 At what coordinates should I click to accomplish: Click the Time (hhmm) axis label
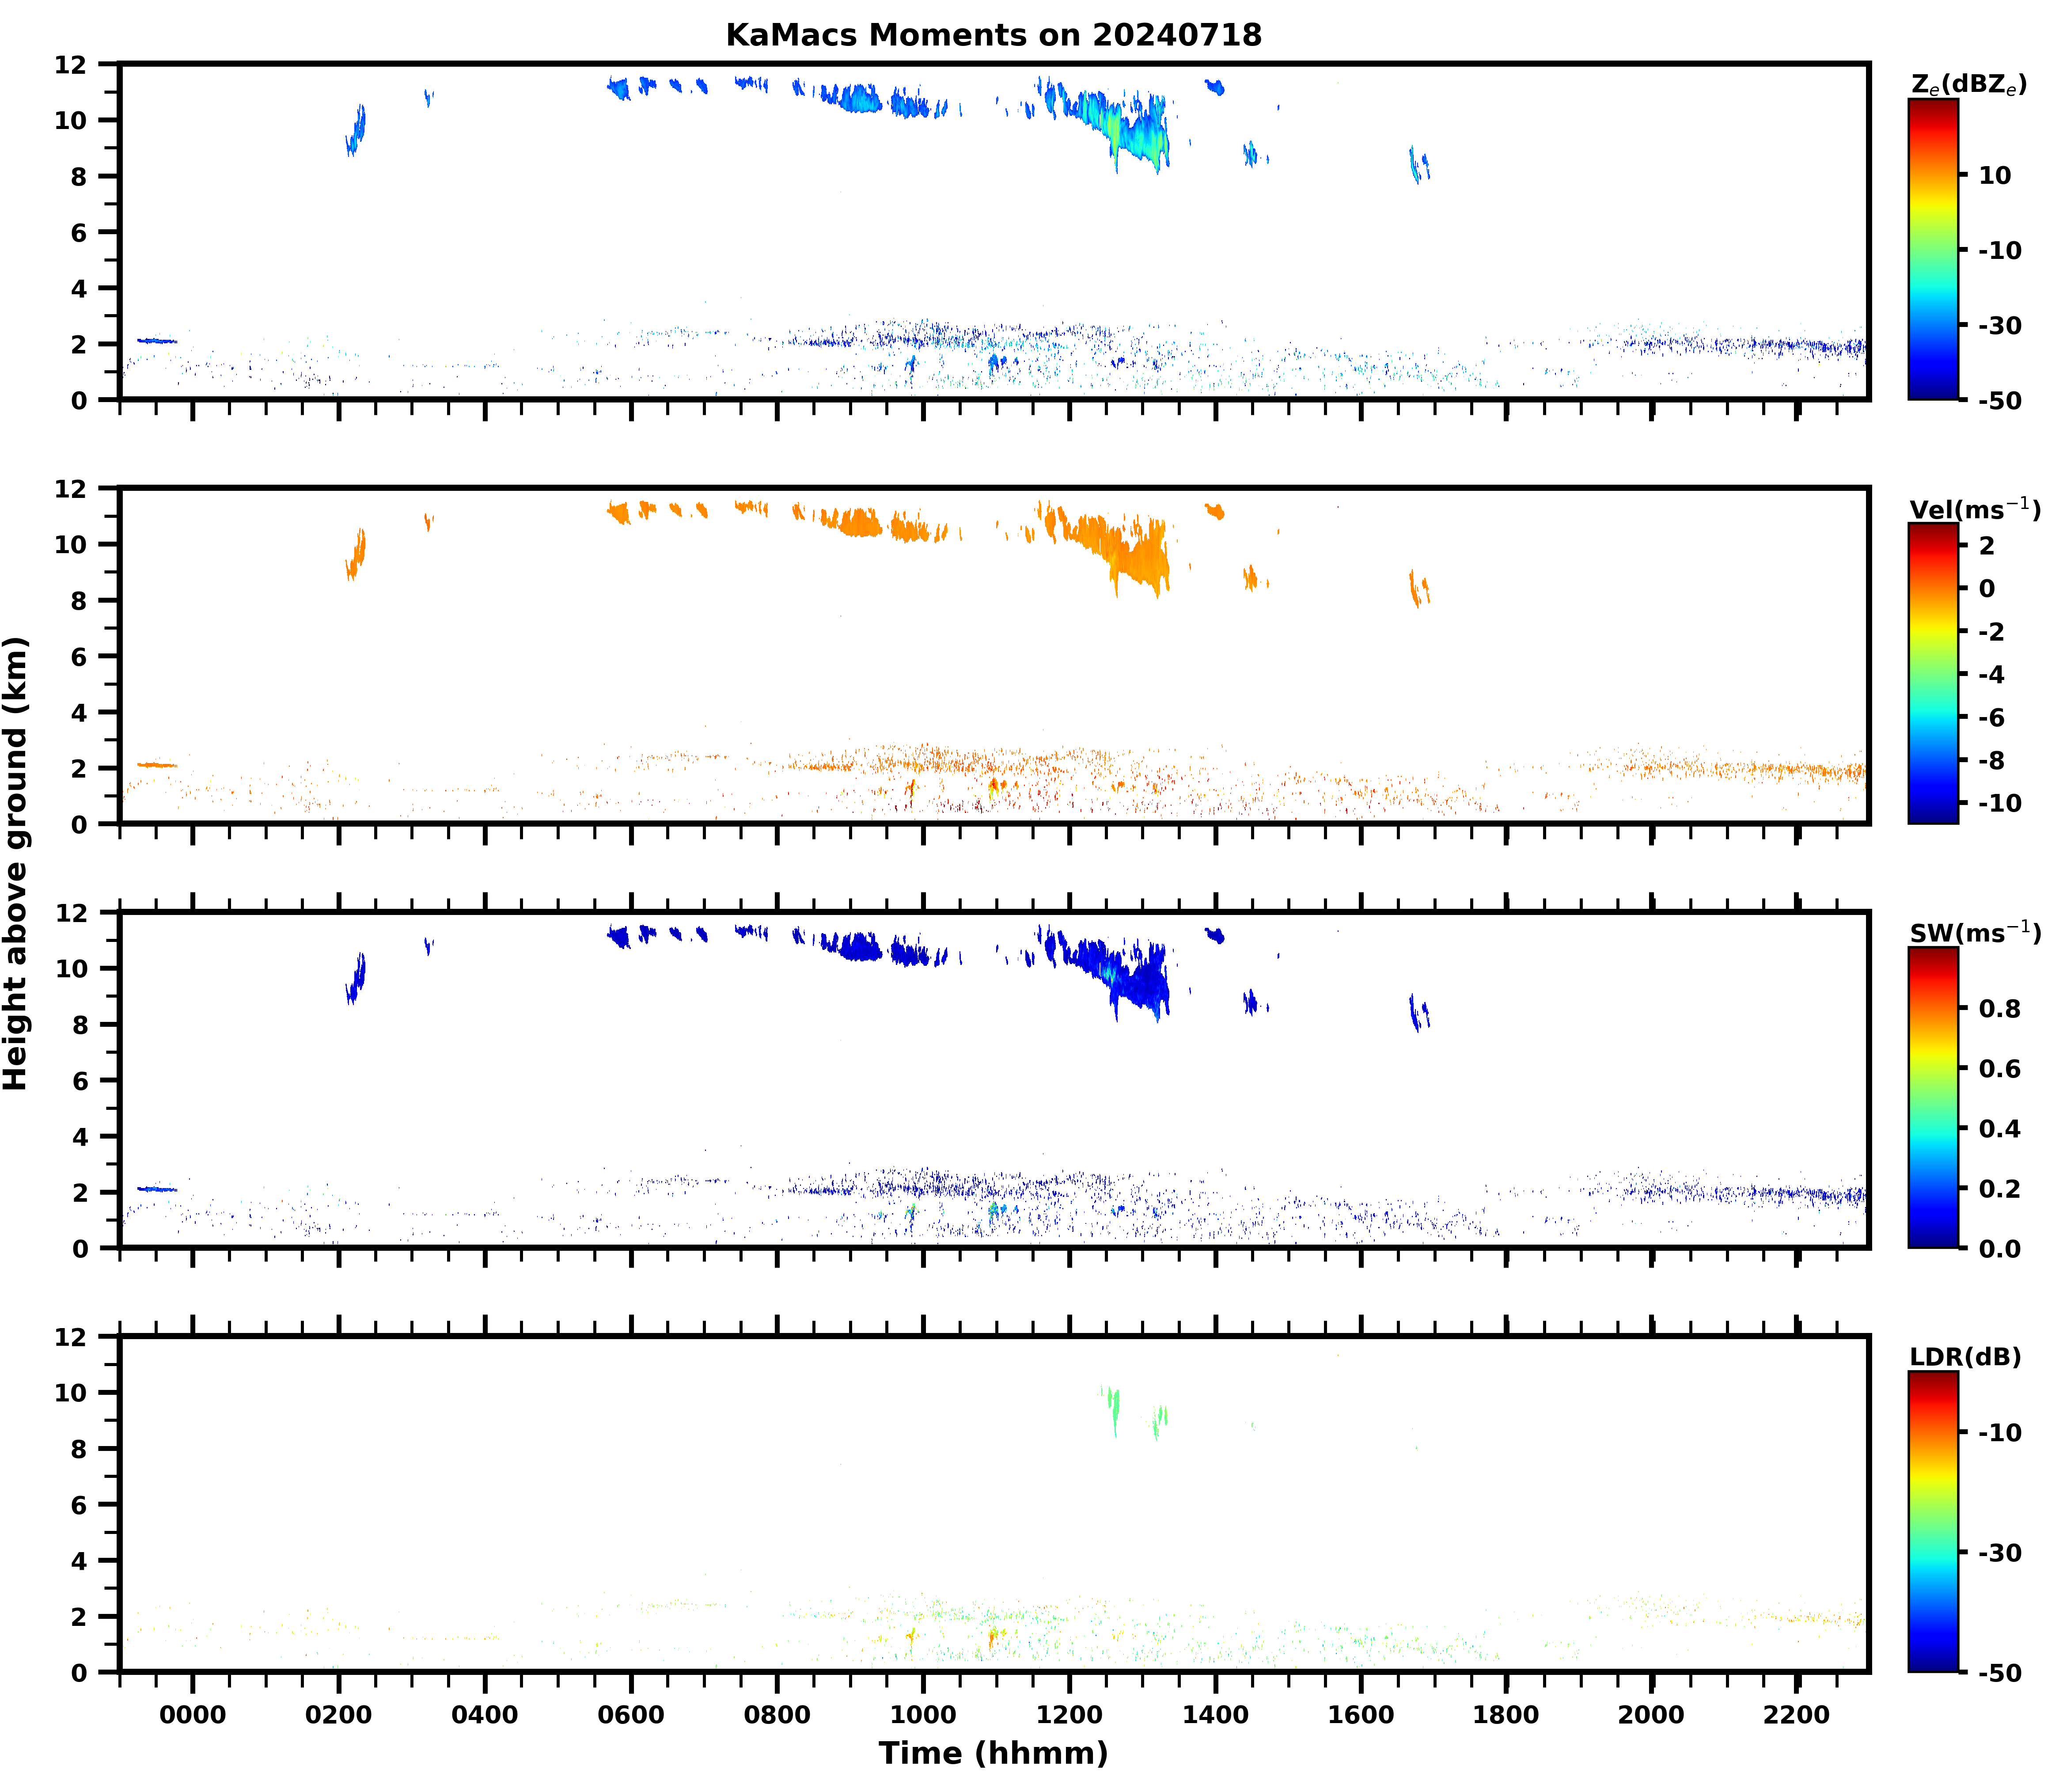(993, 1753)
